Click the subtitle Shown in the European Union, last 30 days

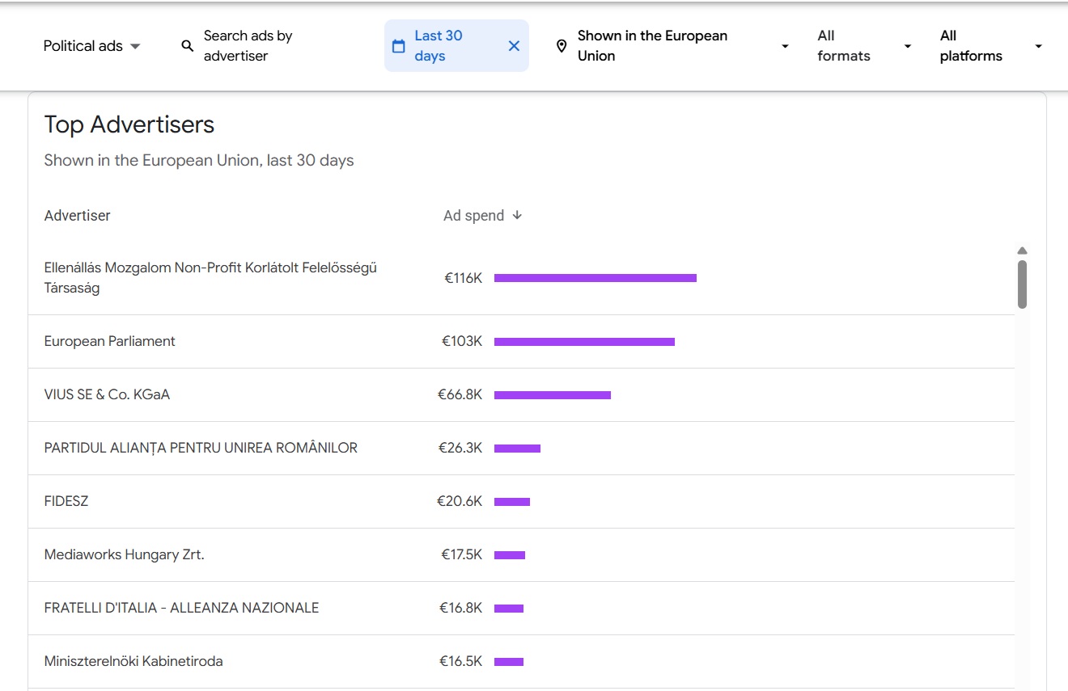199,160
